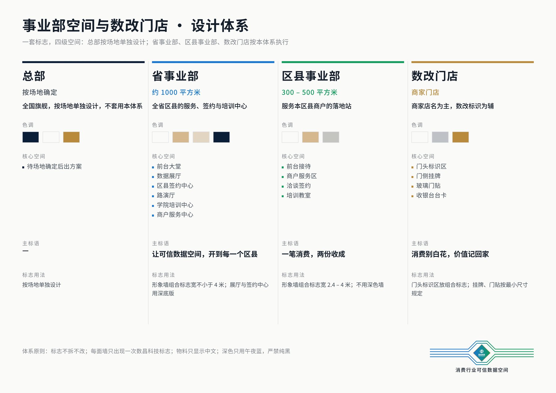Select slogan 消费别白花，价值记回家
556x393 pixels.
point(450,254)
